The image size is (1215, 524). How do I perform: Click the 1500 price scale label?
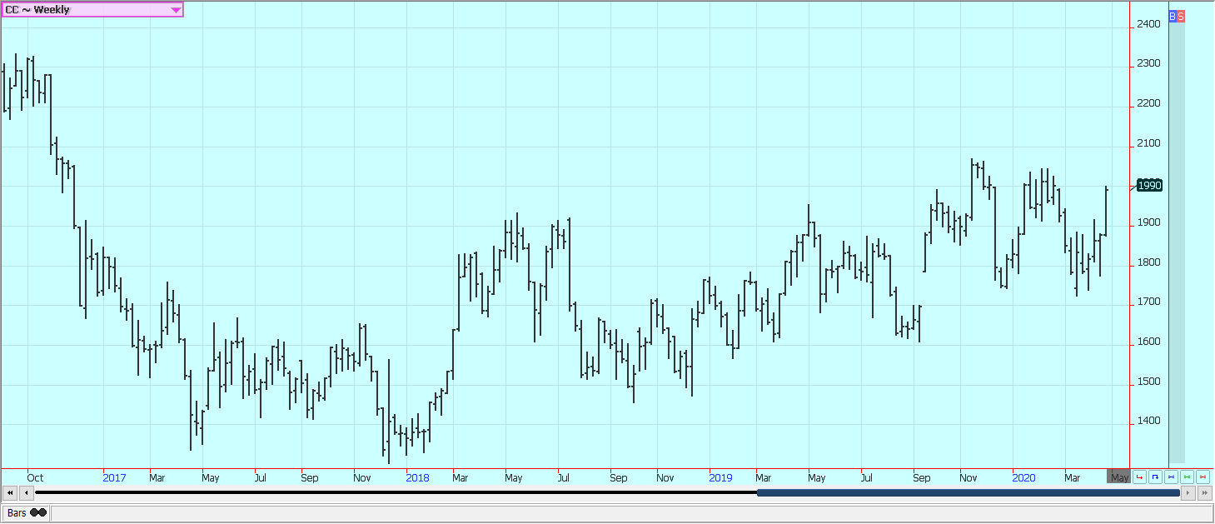click(1148, 382)
